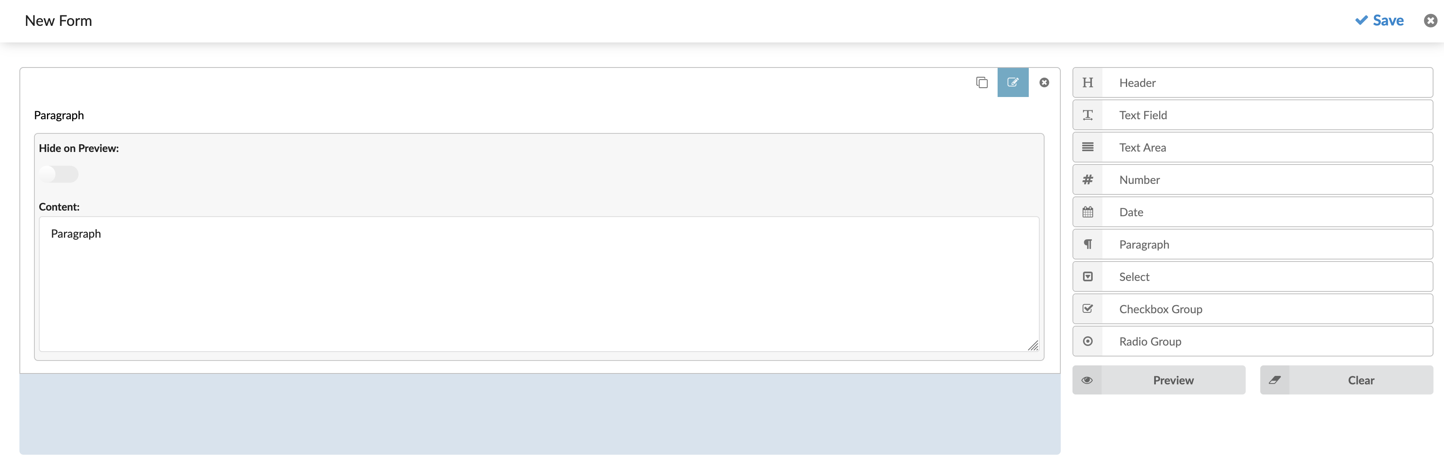Click the Paragraph tool icon in sidebar

[x=1087, y=243]
